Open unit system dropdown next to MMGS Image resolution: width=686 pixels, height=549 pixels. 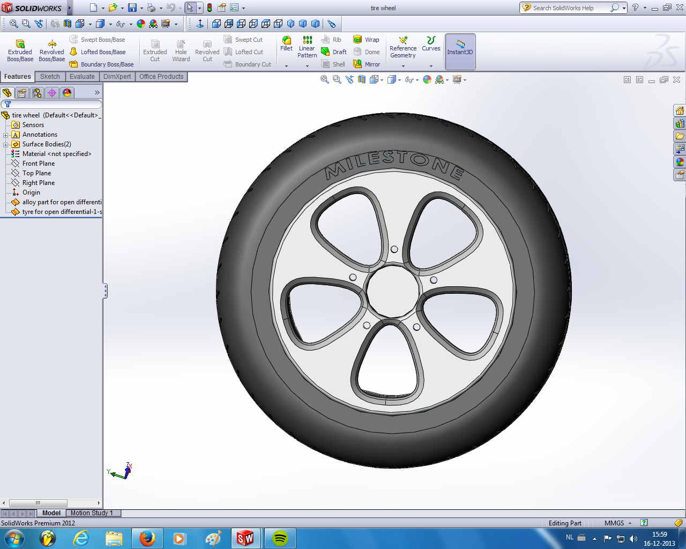click(630, 523)
